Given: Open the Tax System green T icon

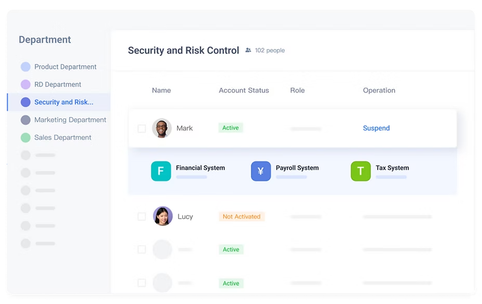Looking at the screenshot, I should pos(360,171).
